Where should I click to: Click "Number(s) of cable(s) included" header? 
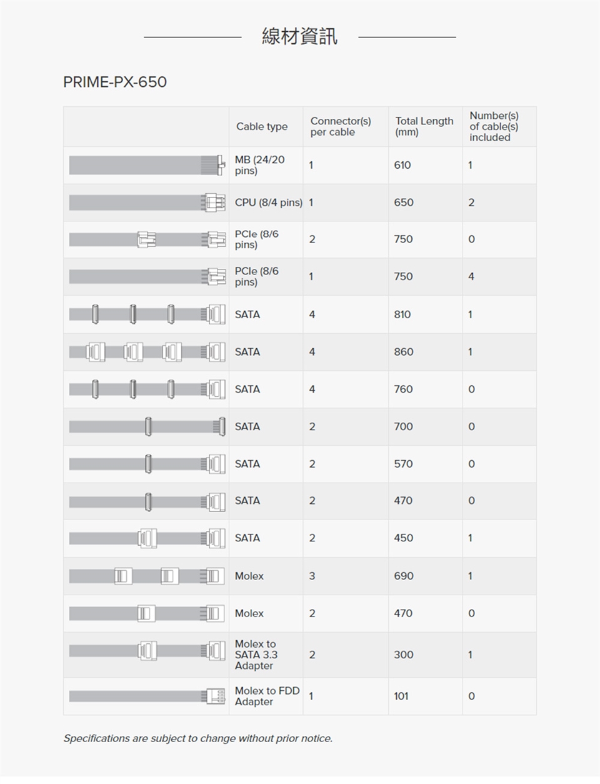pyautogui.click(x=494, y=126)
